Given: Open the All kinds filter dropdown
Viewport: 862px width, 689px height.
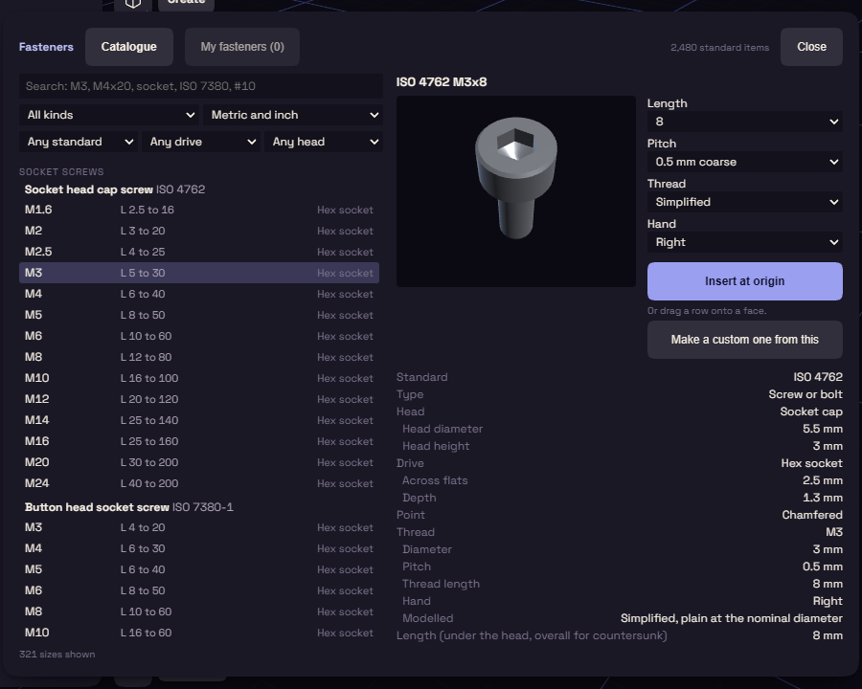Looking at the screenshot, I should pyautogui.click(x=109, y=115).
